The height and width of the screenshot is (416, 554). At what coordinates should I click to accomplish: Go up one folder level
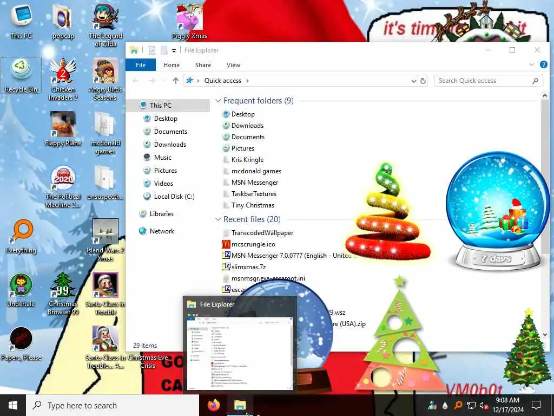176,81
